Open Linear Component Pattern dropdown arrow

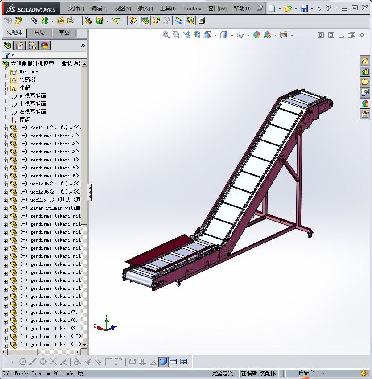click(52, 21)
